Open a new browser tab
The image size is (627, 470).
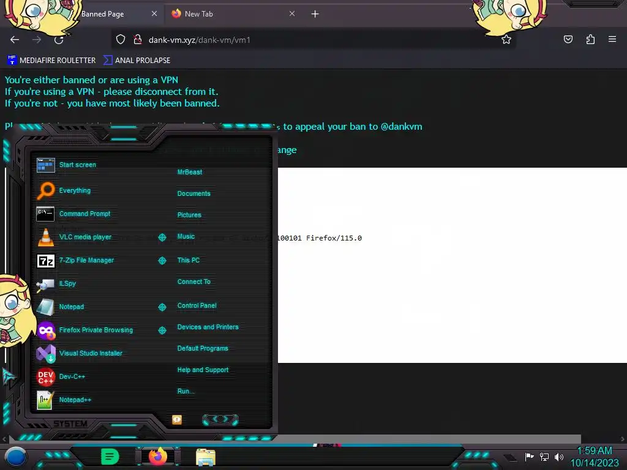(315, 14)
